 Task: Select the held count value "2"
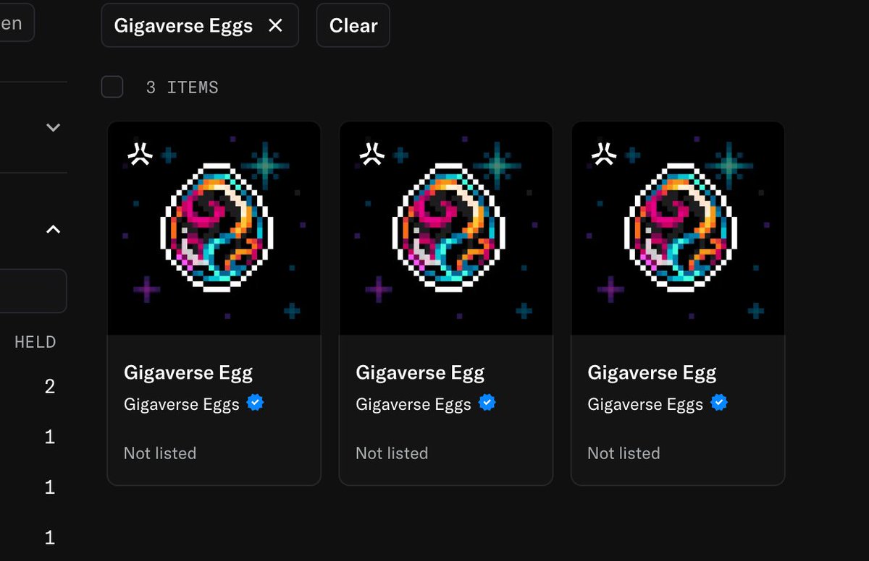(x=50, y=387)
